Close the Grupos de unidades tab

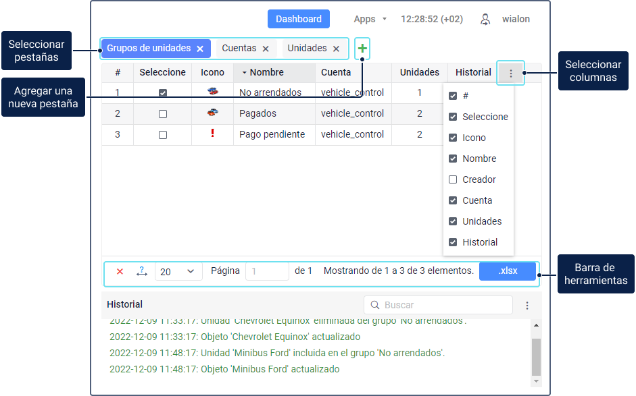coord(200,49)
